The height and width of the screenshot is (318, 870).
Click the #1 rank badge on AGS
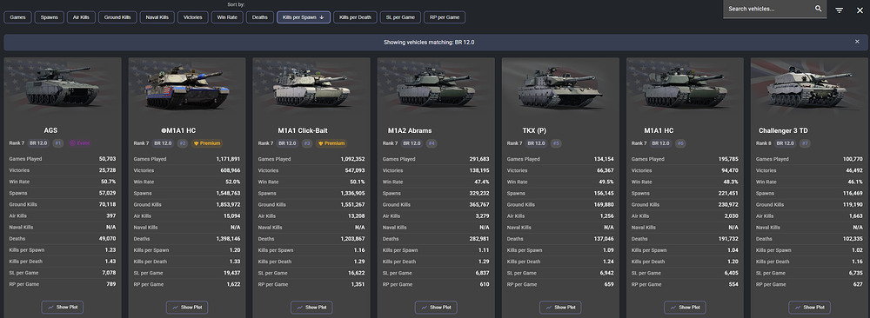(58, 143)
